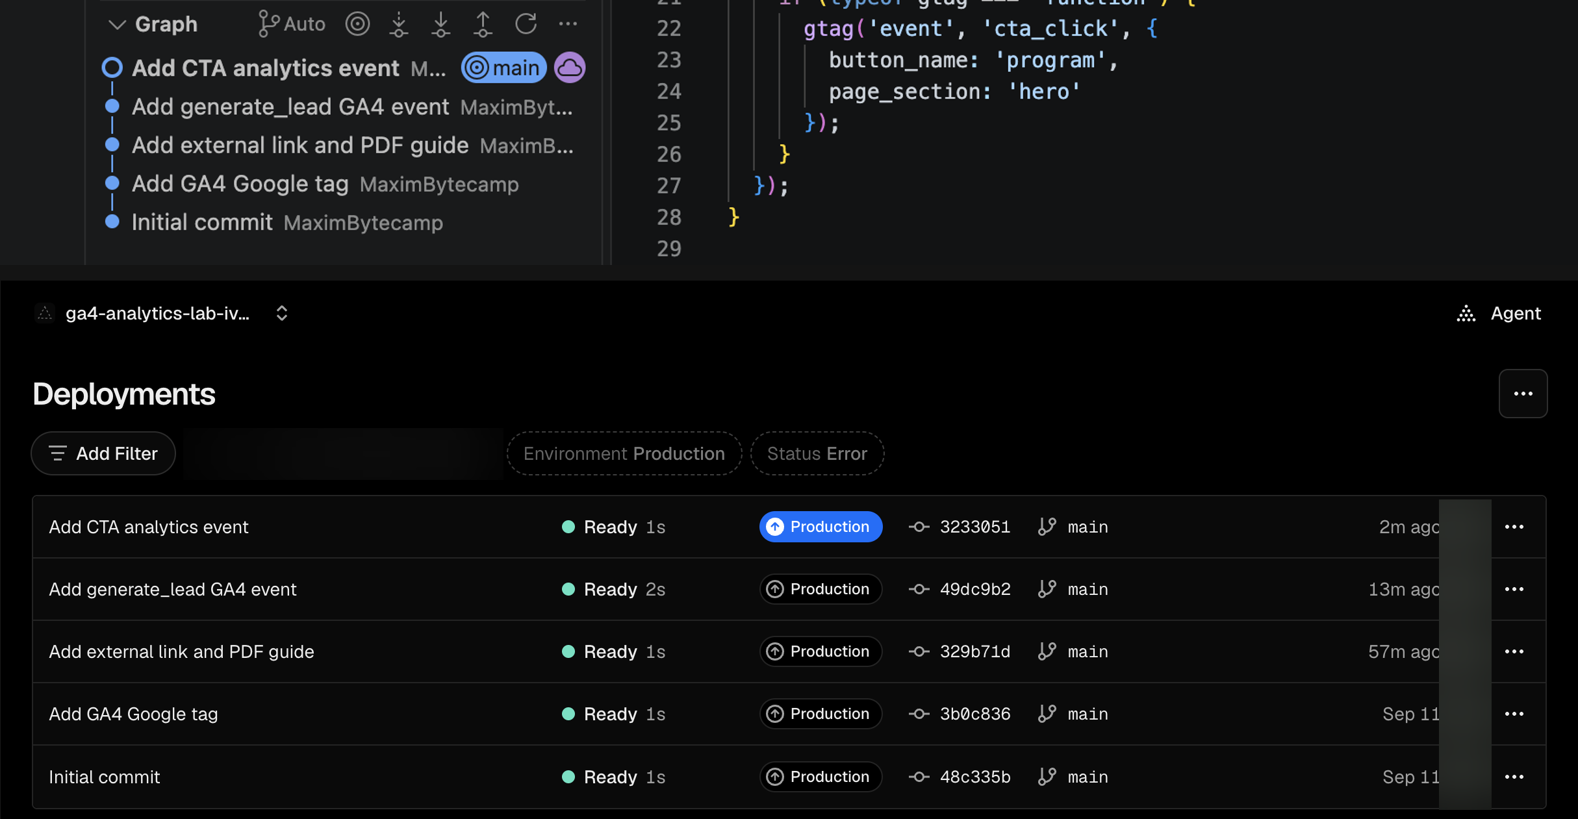Open the Agent panel

coord(1499,313)
